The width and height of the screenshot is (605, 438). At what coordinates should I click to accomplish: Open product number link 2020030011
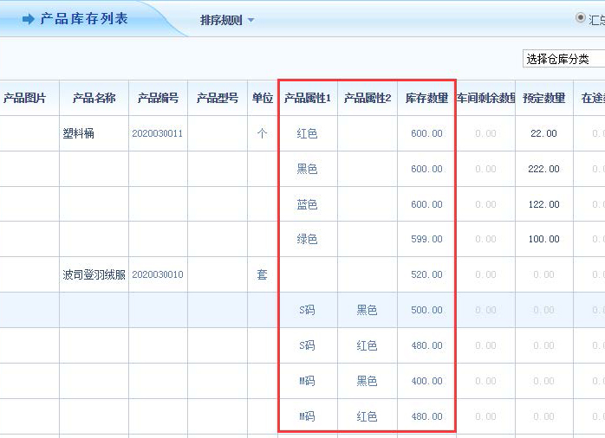tap(158, 133)
